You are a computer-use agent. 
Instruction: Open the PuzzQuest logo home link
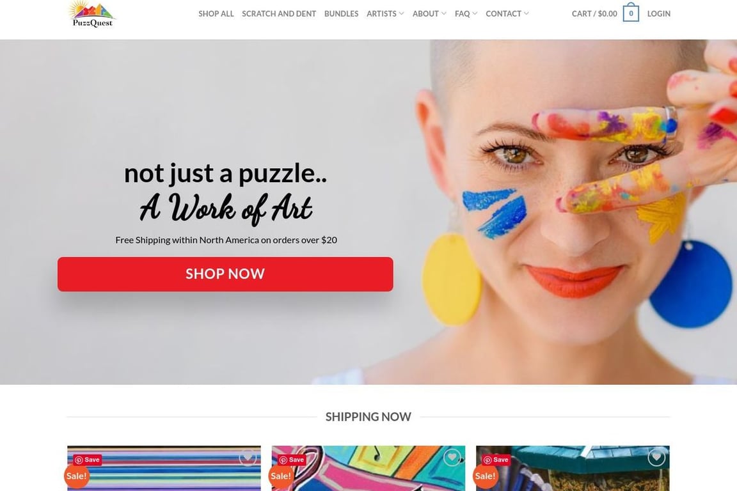tap(92, 14)
